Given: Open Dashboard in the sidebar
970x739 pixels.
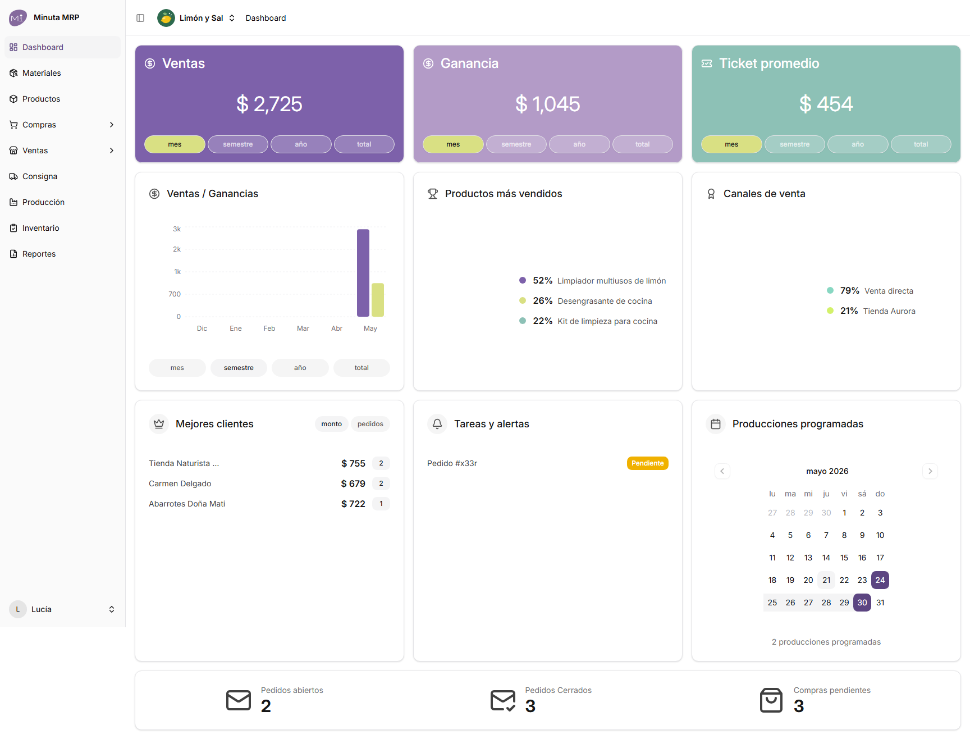Looking at the screenshot, I should 62,47.
